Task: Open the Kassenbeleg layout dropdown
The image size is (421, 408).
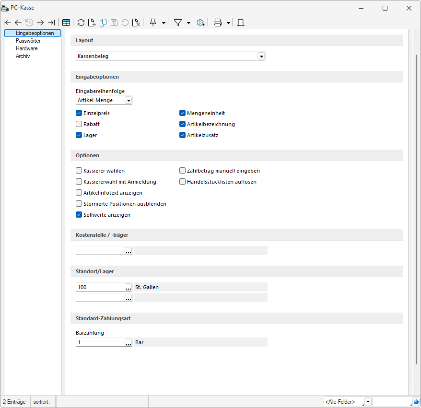Action: 261,56
